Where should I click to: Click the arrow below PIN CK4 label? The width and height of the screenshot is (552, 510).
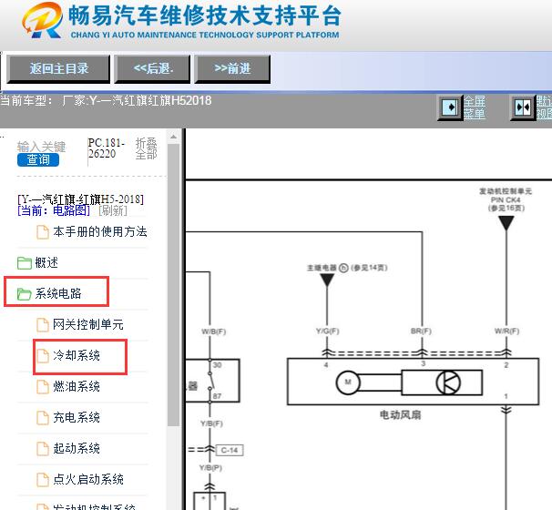point(506,223)
